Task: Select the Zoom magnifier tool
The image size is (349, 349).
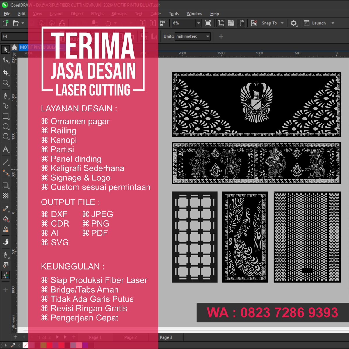Action: point(6,83)
